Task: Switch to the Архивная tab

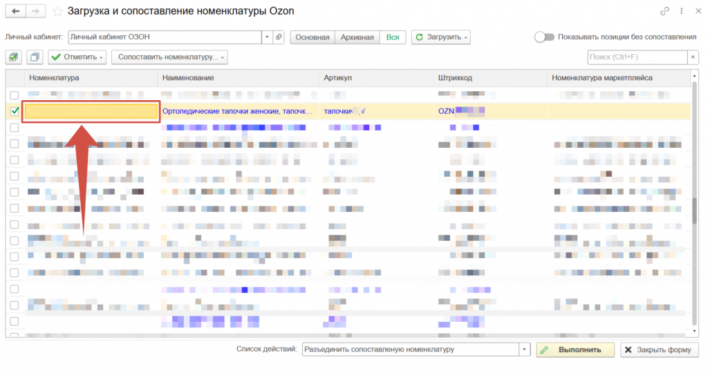Action: click(357, 37)
